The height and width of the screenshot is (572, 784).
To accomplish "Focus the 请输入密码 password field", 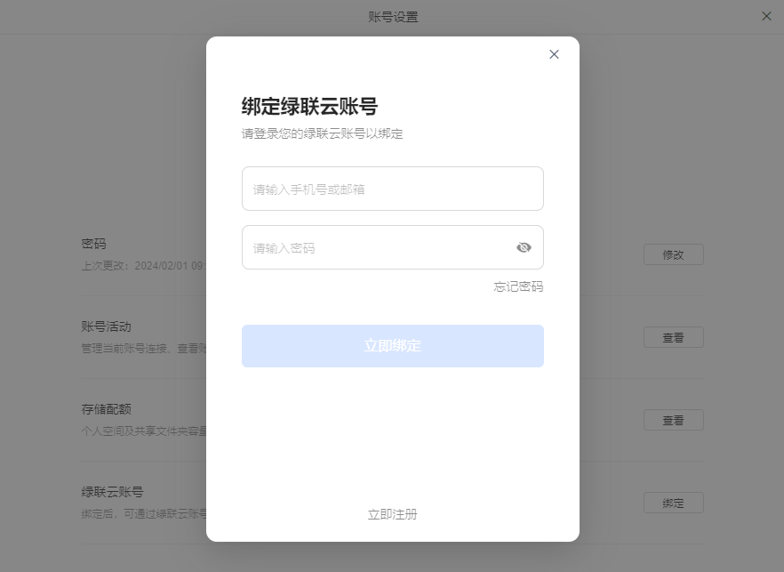I will coord(393,247).
